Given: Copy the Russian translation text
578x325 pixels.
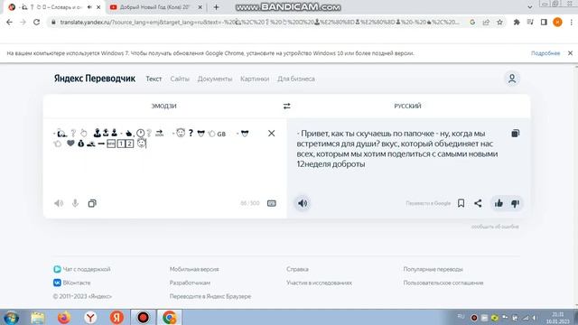Looking at the screenshot, I should (516, 134).
